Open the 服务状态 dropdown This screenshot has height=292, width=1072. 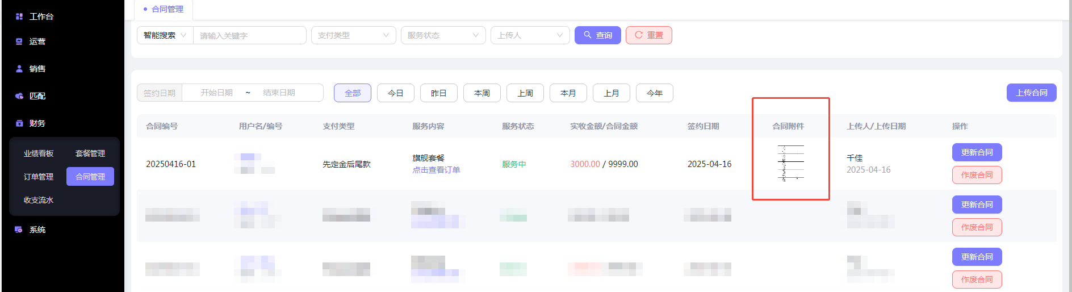click(443, 35)
